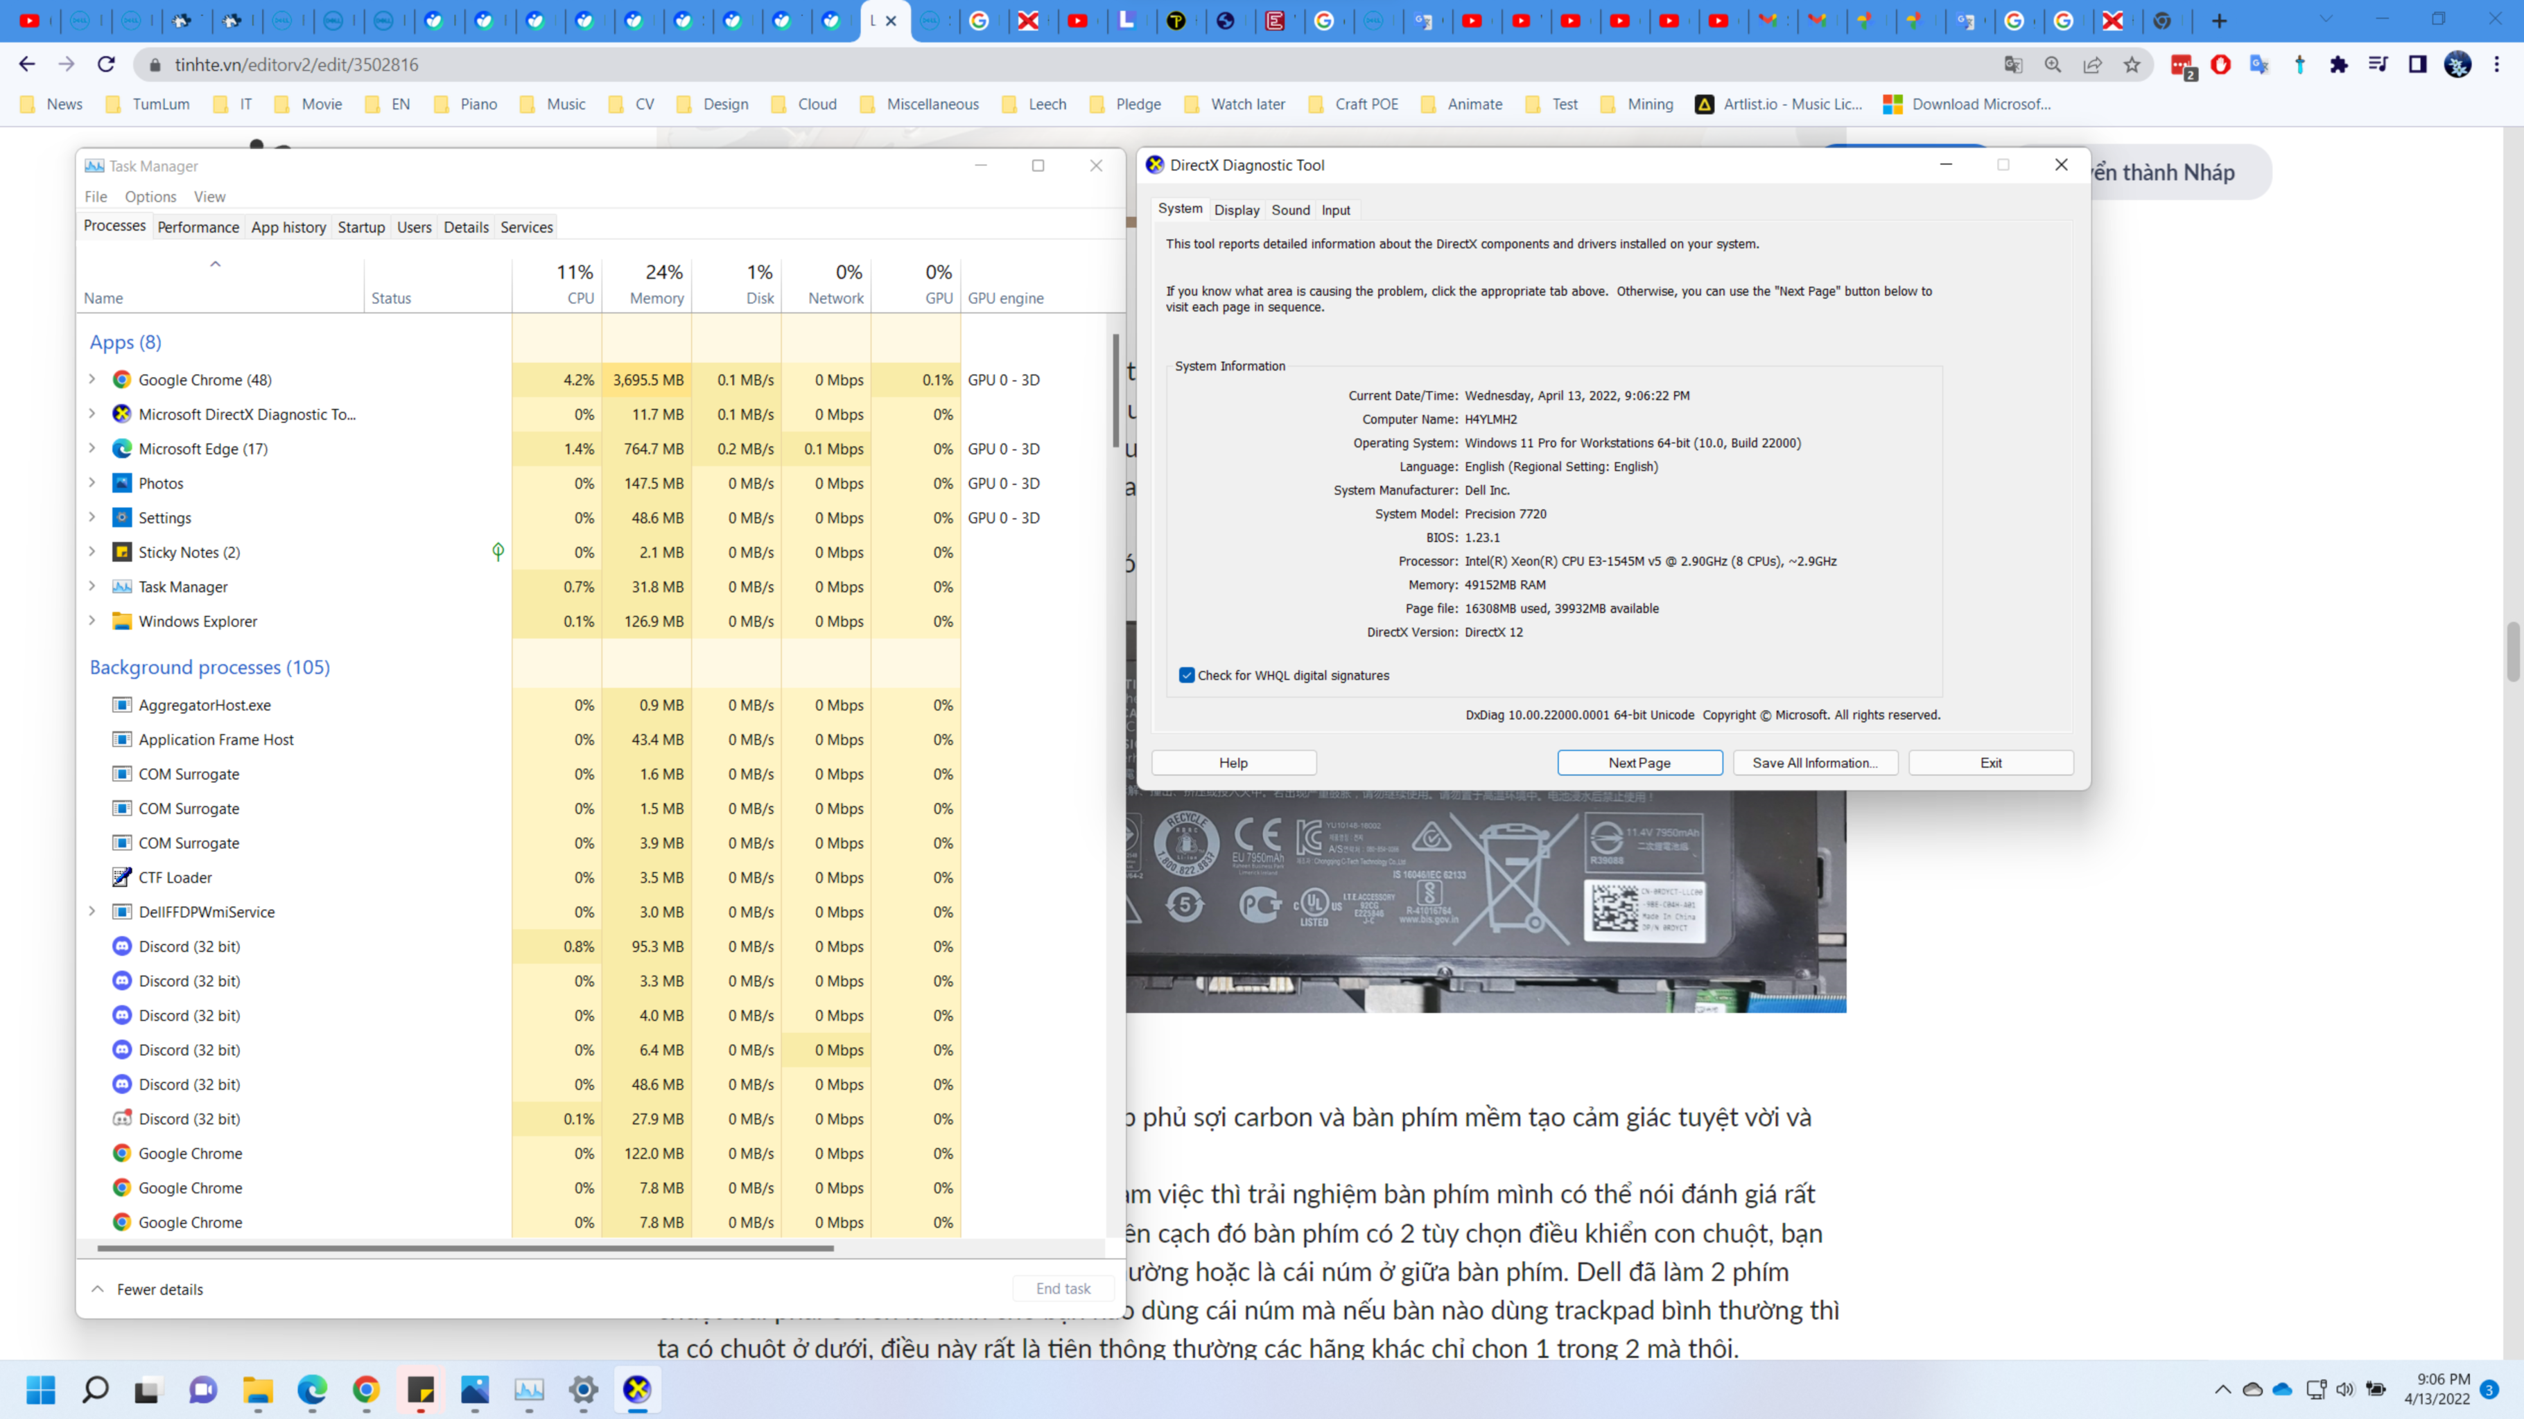The width and height of the screenshot is (2524, 1419).
Task: Go back in Chrome browser
Action: (x=26, y=64)
